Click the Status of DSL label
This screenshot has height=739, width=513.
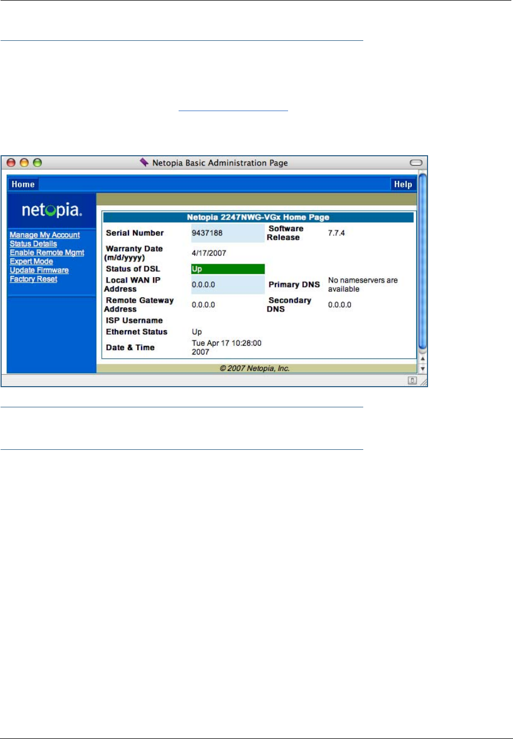pos(133,269)
